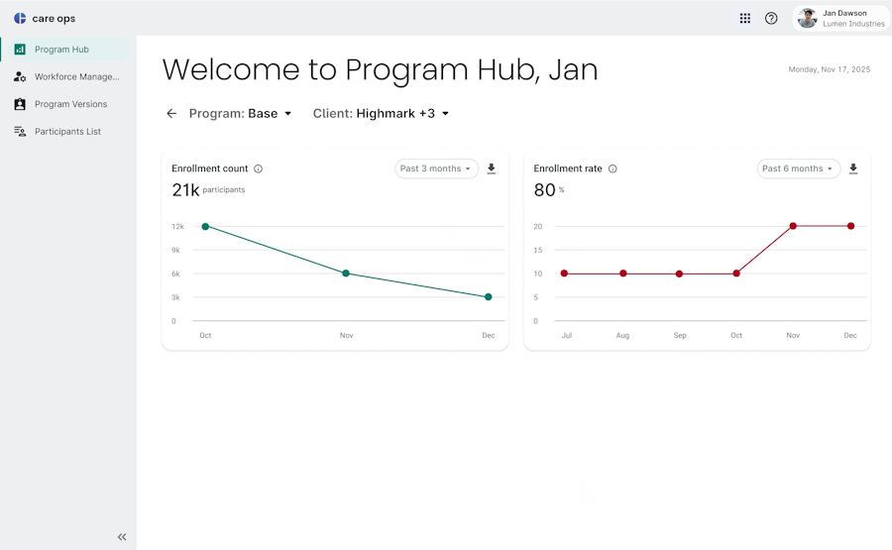The width and height of the screenshot is (892, 550).
Task: Open the apps grid launcher
Action: click(745, 18)
